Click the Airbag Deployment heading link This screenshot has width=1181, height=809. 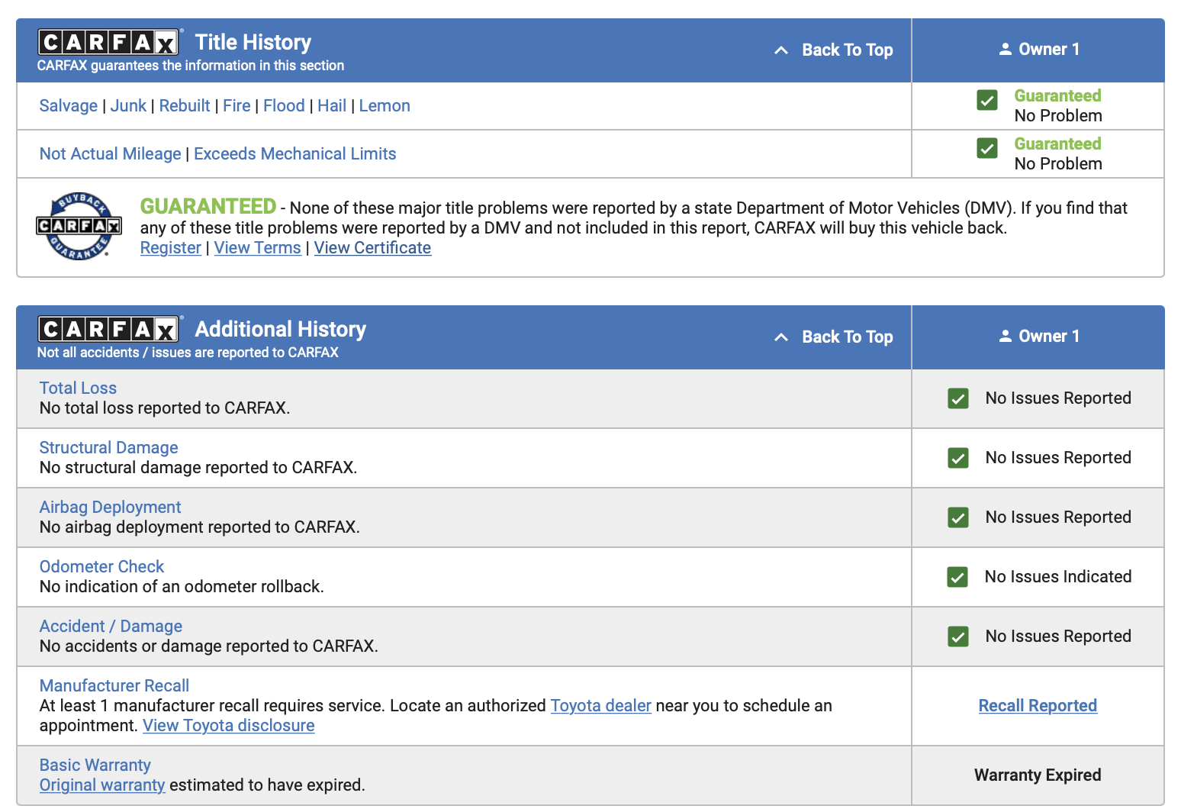coord(110,508)
